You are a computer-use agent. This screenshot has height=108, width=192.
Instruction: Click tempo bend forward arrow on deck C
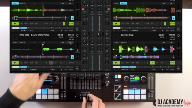point(70,43)
